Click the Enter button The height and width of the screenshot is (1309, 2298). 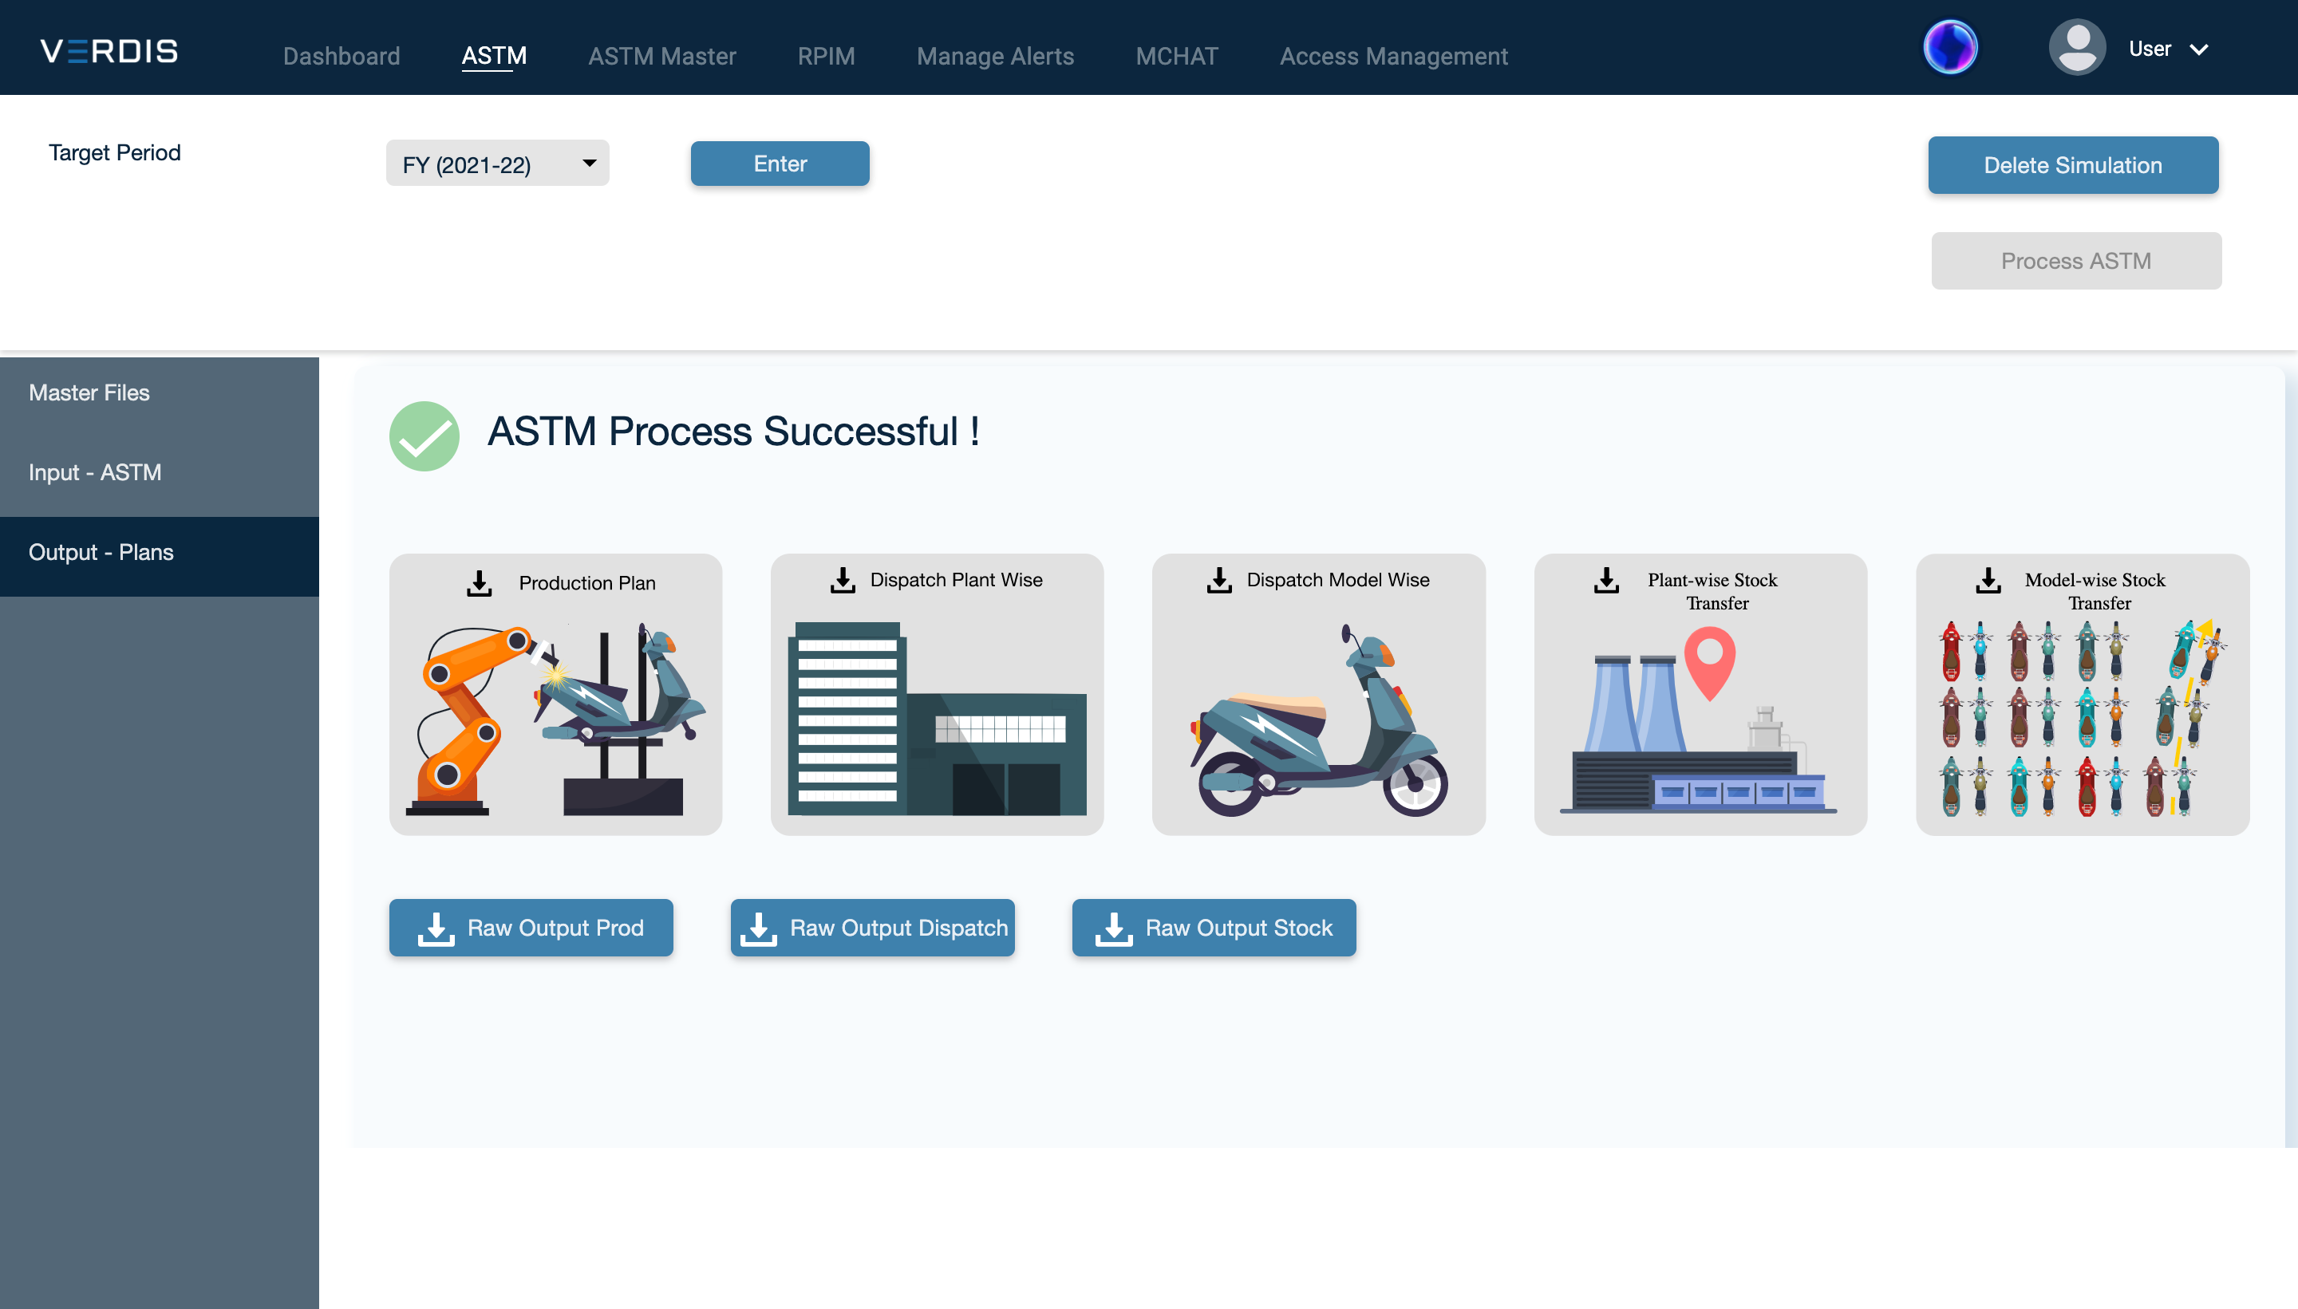[780, 164]
